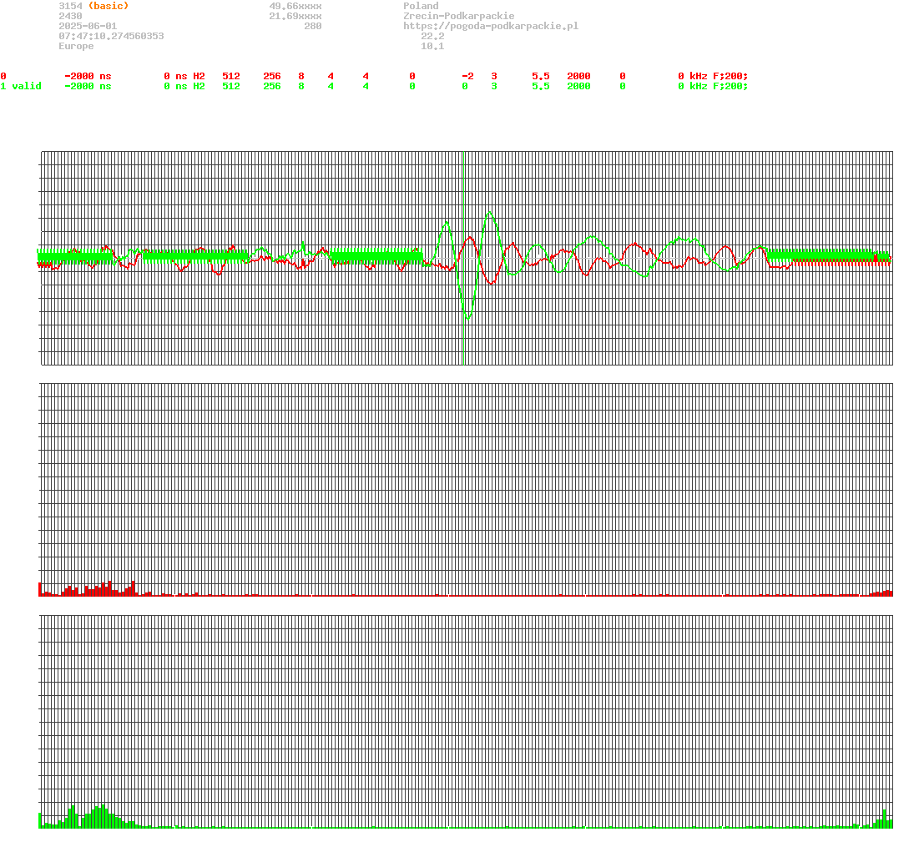Click the red "5.5" value
This screenshot has height=847, width=914.
[x=540, y=77]
